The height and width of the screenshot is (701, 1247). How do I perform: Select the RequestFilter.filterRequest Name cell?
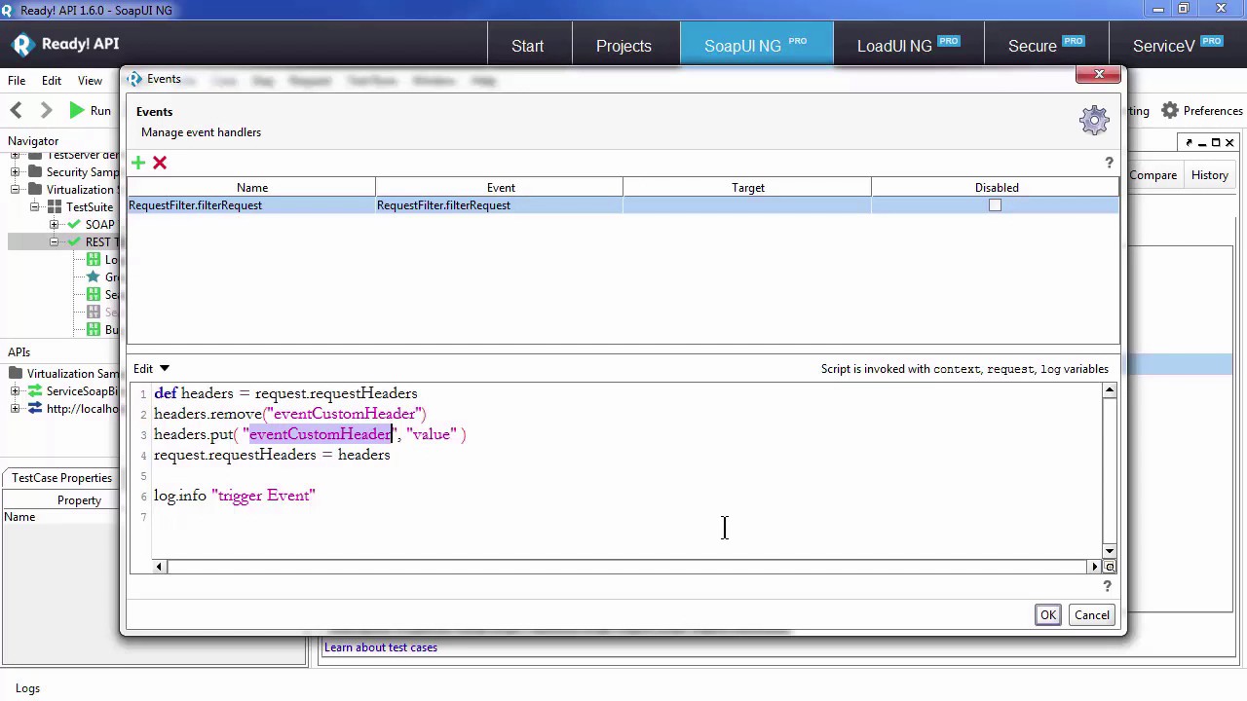(251, 205)
